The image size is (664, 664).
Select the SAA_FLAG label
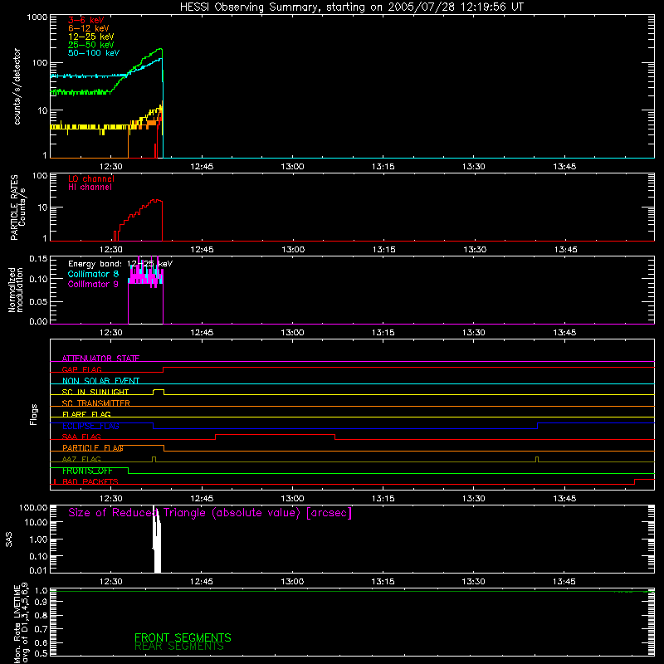point(81,437)
